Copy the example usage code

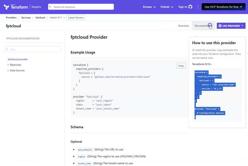[181, 66]
